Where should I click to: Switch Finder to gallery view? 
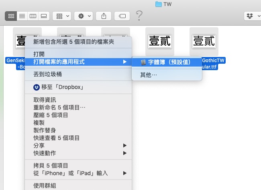click(x=44, y=16)
